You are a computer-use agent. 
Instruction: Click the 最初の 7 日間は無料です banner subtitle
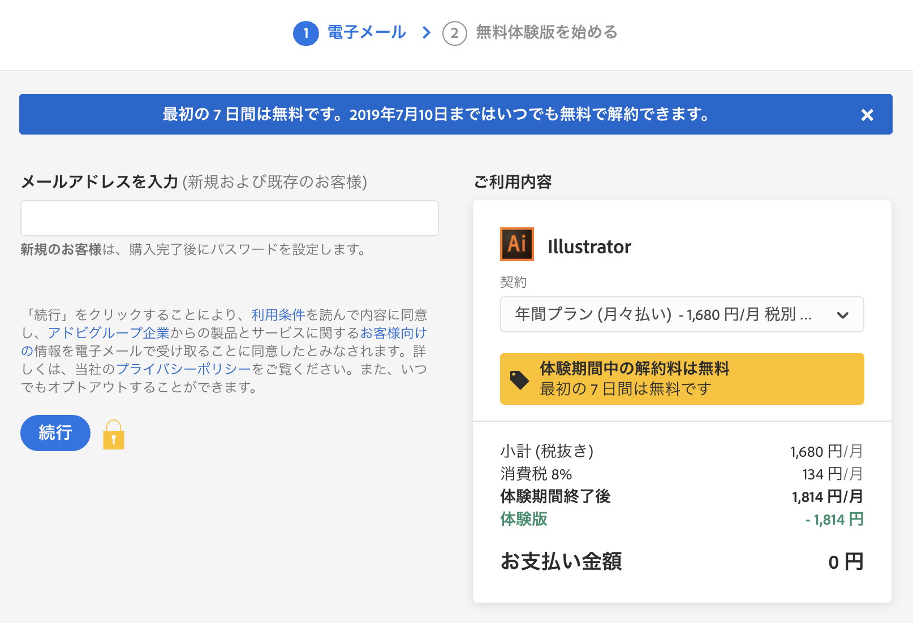tap(625, 389)
